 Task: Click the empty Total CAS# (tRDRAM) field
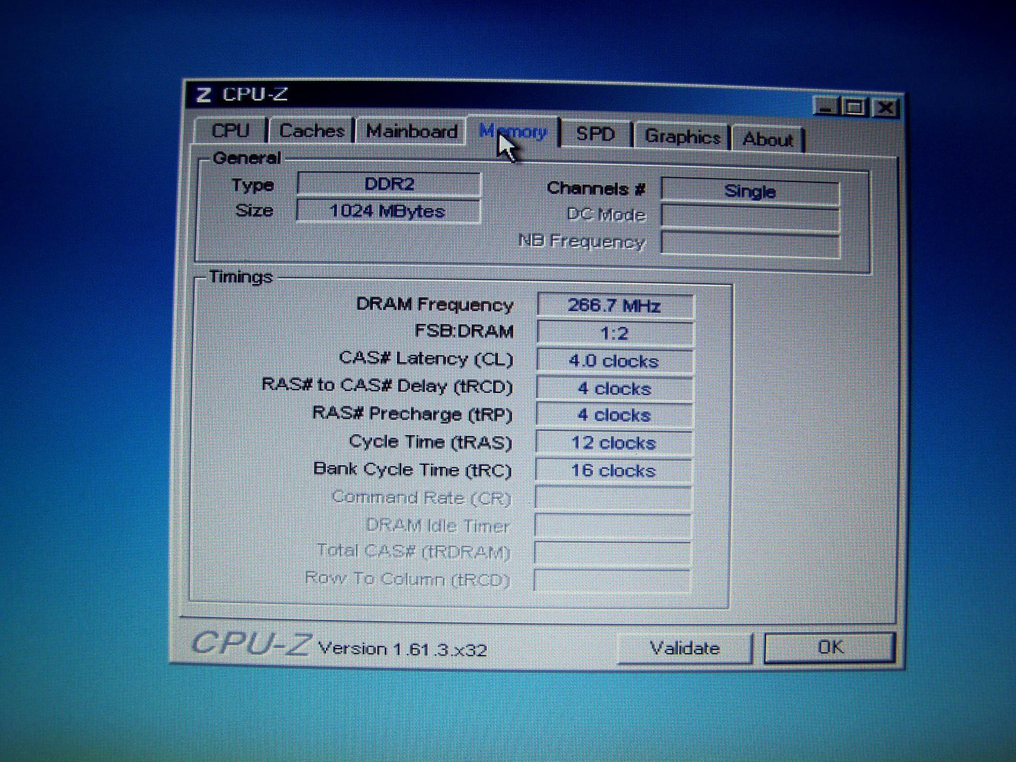(612, 553)
